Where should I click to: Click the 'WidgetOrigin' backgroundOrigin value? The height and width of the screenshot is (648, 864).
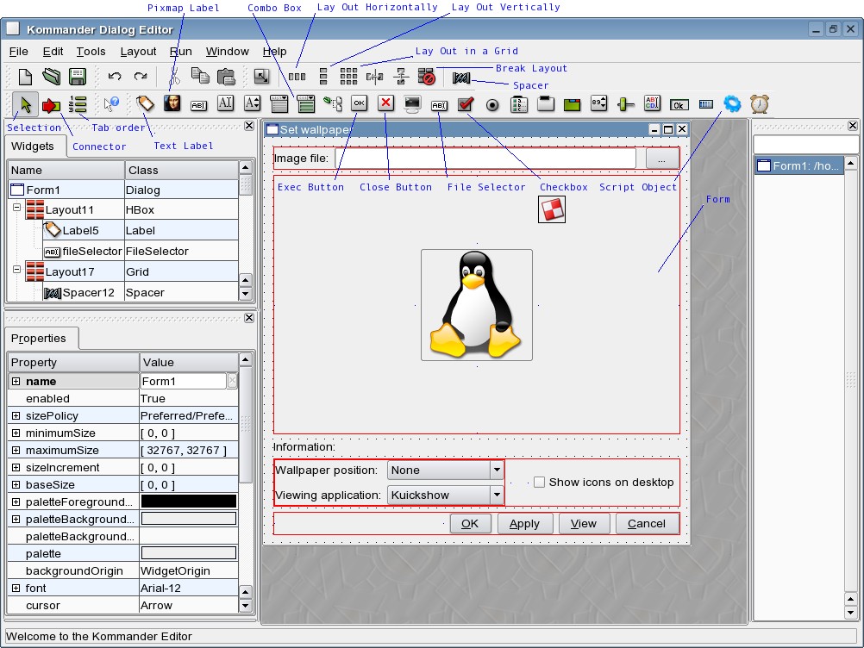coord(189,571)
